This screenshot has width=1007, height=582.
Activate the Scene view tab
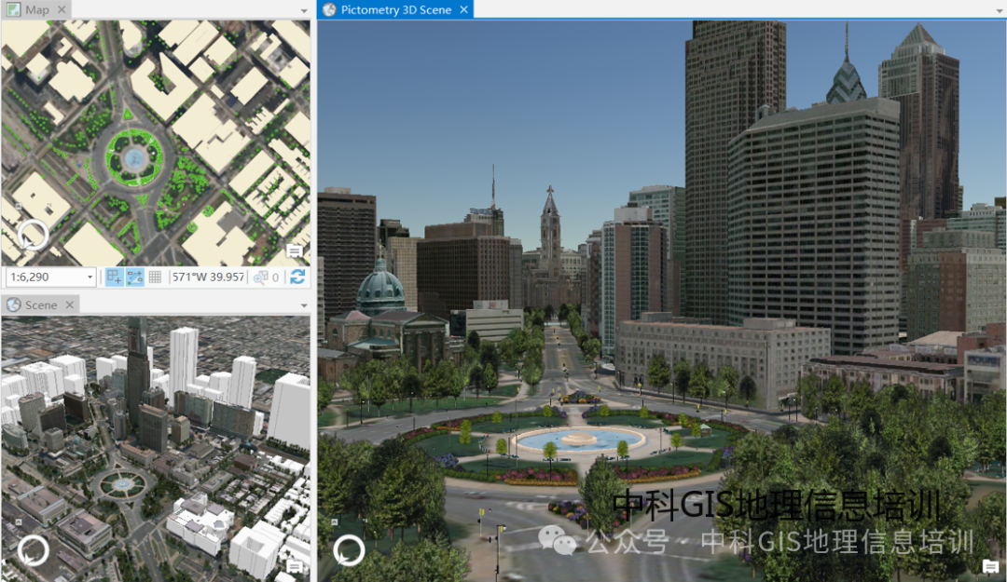[x=40, y=305]
